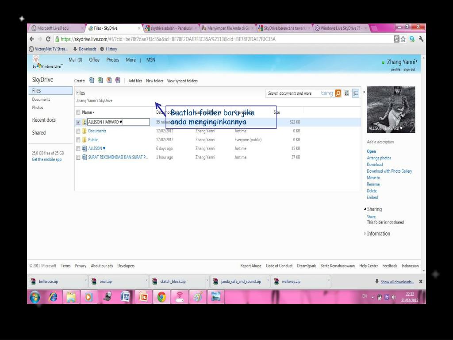The image size is (453, 340).
Task: Switch to the Windows Live SkyDrive tab
Action: 340,28
